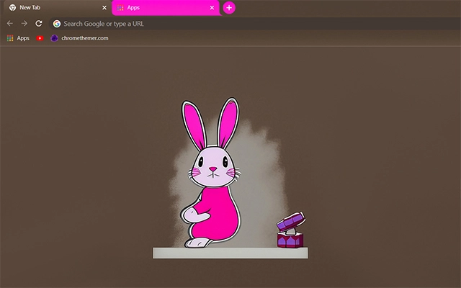Screen dimensions: 461x288
Task: Click the purple chromethemer bookmark icon
Action: coord(54,38)
